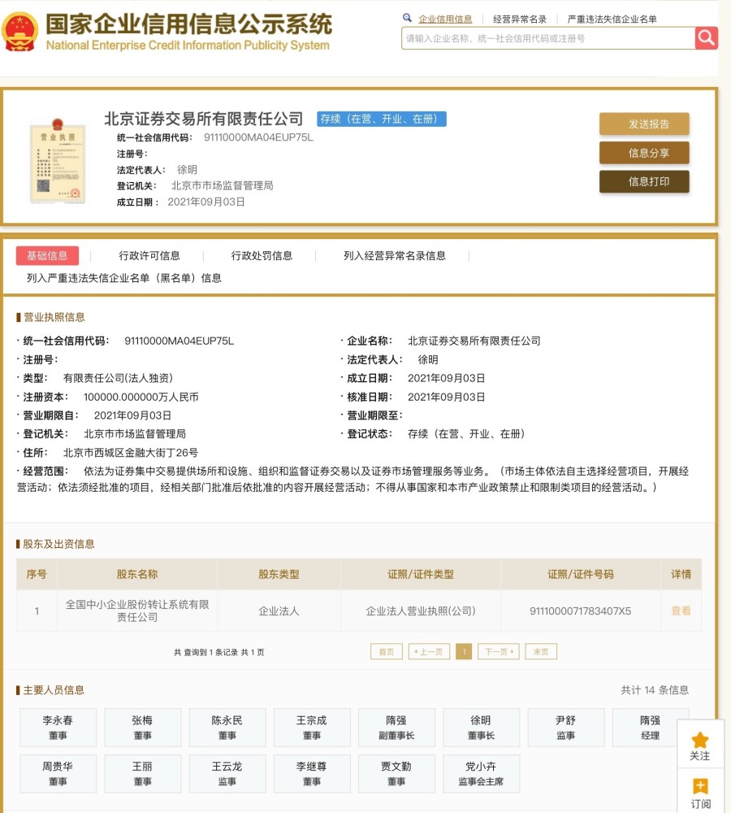Focus the enterprise name search box

[x=548, y=38]
